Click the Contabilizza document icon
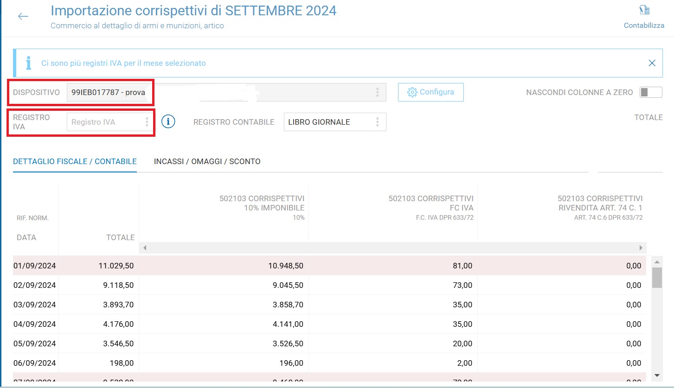Image resolution: width=674 pixels, height=388 pixels. (644, 11)
